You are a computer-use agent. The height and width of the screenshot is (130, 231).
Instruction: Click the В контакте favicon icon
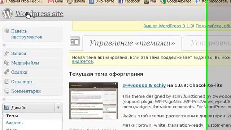tap(91, 1)
